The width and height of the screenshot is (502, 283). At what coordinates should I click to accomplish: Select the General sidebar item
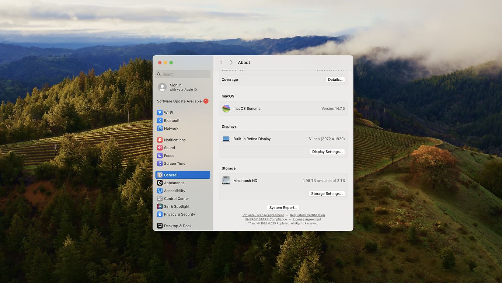(183, 175)
